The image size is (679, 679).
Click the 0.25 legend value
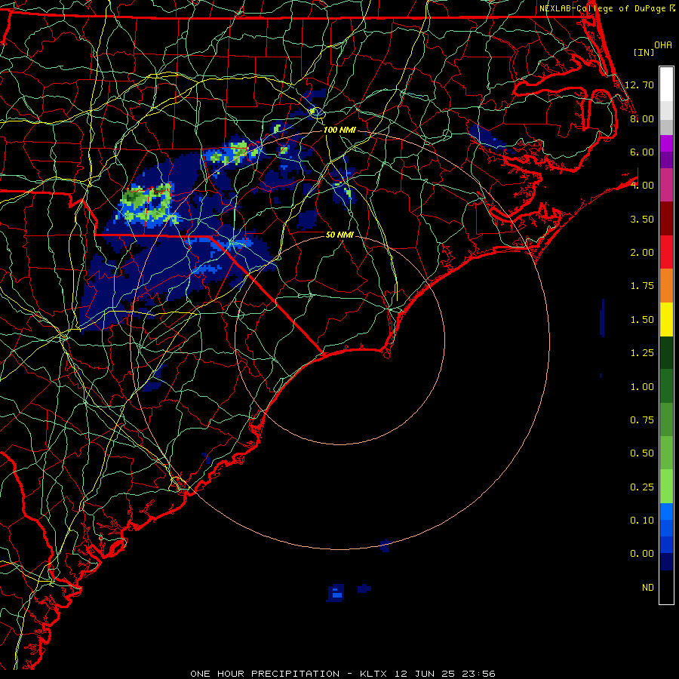coord(642,487)
